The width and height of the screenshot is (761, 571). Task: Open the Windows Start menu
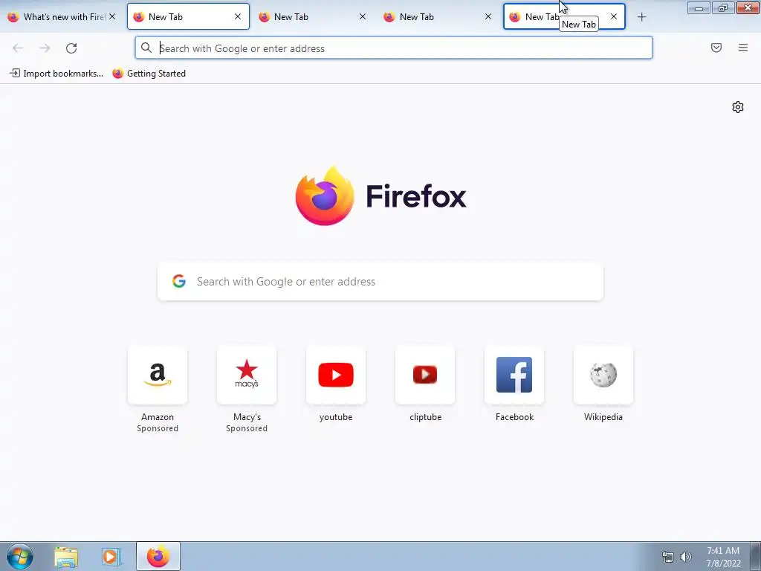pyautogui.click(x=20, y=556)
